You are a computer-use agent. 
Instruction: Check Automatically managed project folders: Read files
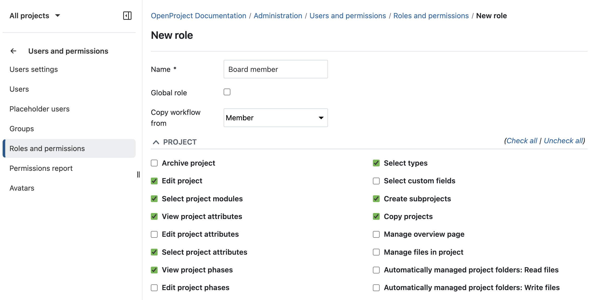376,270
